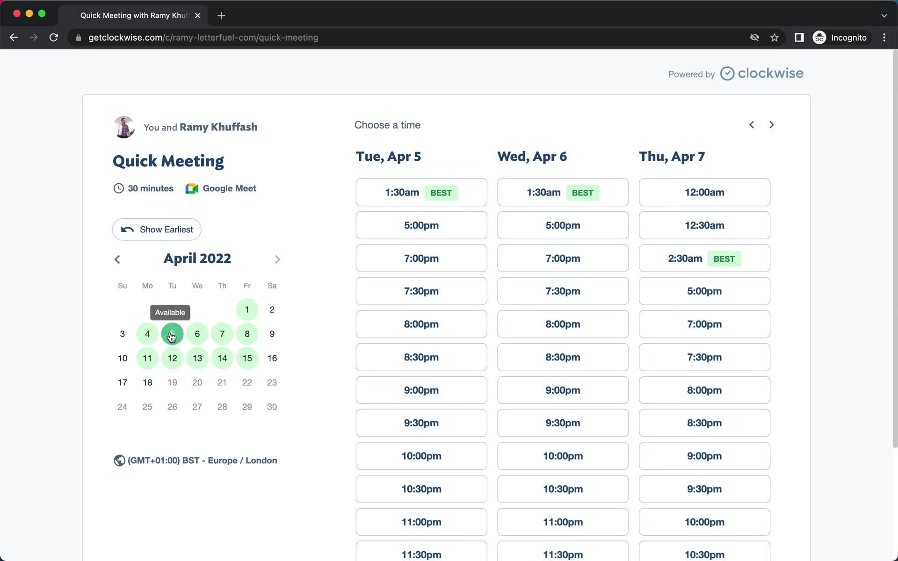The image size is (898, 561).
Task: Click the globe timezone icon
Action: (119, 460)
